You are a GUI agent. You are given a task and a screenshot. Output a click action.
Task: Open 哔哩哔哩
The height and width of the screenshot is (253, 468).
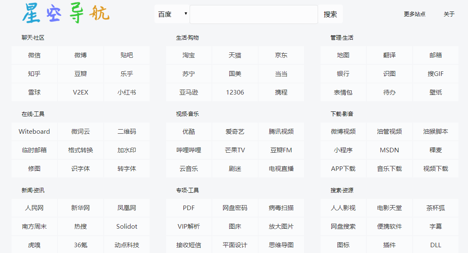[189, 150]
